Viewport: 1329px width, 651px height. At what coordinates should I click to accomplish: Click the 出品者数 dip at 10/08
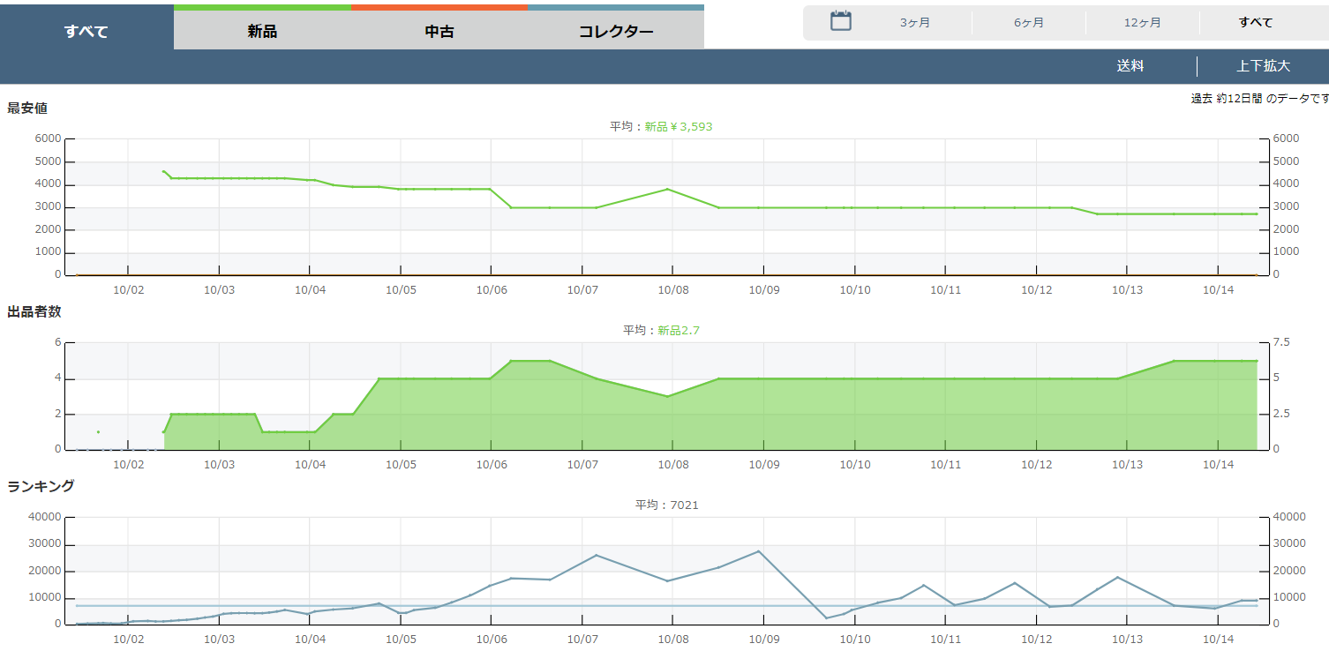tap(668, 396)
